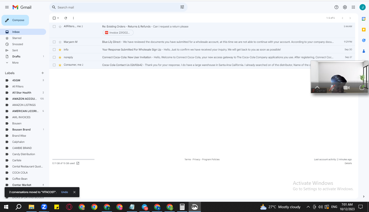
Task: Expand the Zoom video window controls chevron
Action: click(x=317, y=88)
